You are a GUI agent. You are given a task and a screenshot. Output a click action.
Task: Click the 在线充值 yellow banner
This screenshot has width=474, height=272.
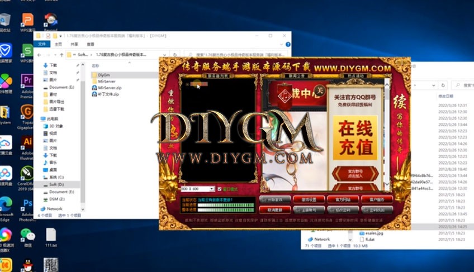click(355, 137)
